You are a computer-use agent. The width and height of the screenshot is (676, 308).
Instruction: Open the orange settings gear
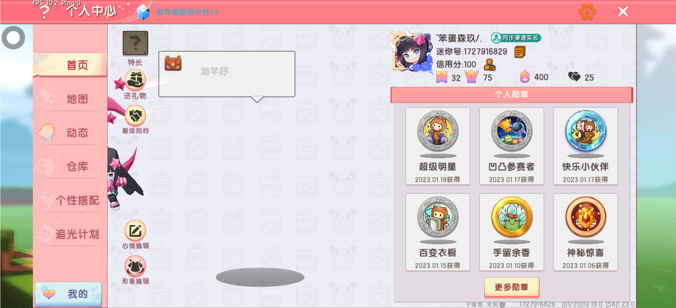[x=587, y=12]
